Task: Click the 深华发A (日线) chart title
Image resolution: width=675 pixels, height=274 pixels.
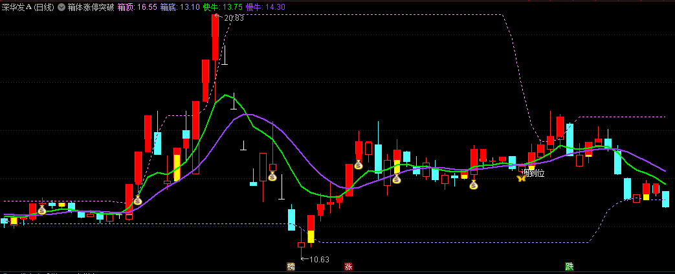Action: click(28, 7)
